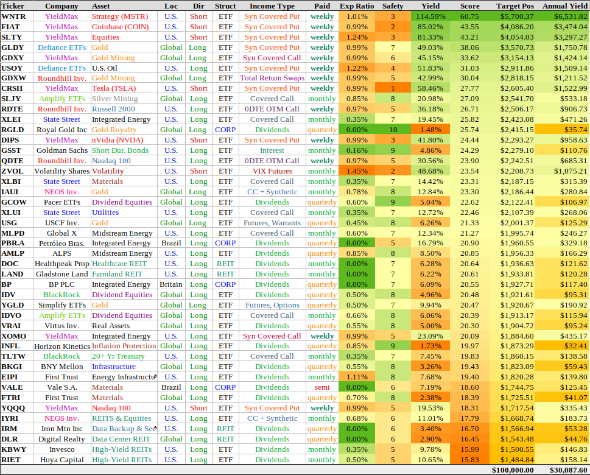Select WNTR's $5,700.37 target position cell

point(512,16)
